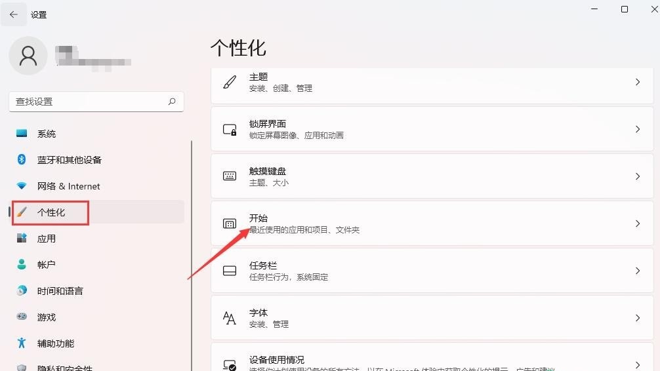660x371 pixels.
Task: Maximize the 设置 window
Action: (x=625, y=9)
